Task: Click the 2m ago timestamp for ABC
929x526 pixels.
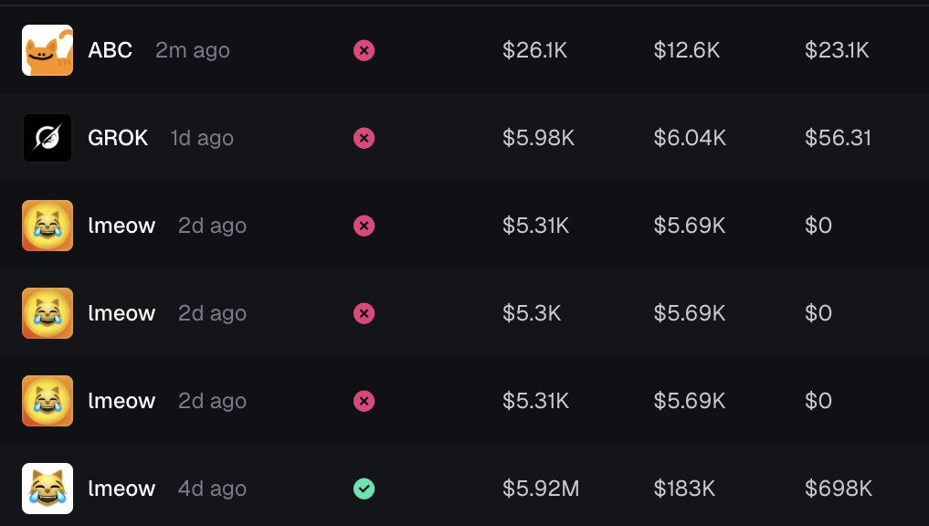Action: coord(193,51)
